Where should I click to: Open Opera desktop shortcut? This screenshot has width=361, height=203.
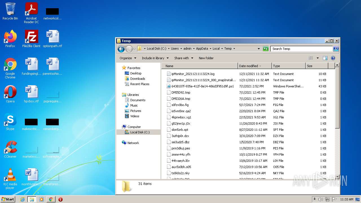point(10,94)
